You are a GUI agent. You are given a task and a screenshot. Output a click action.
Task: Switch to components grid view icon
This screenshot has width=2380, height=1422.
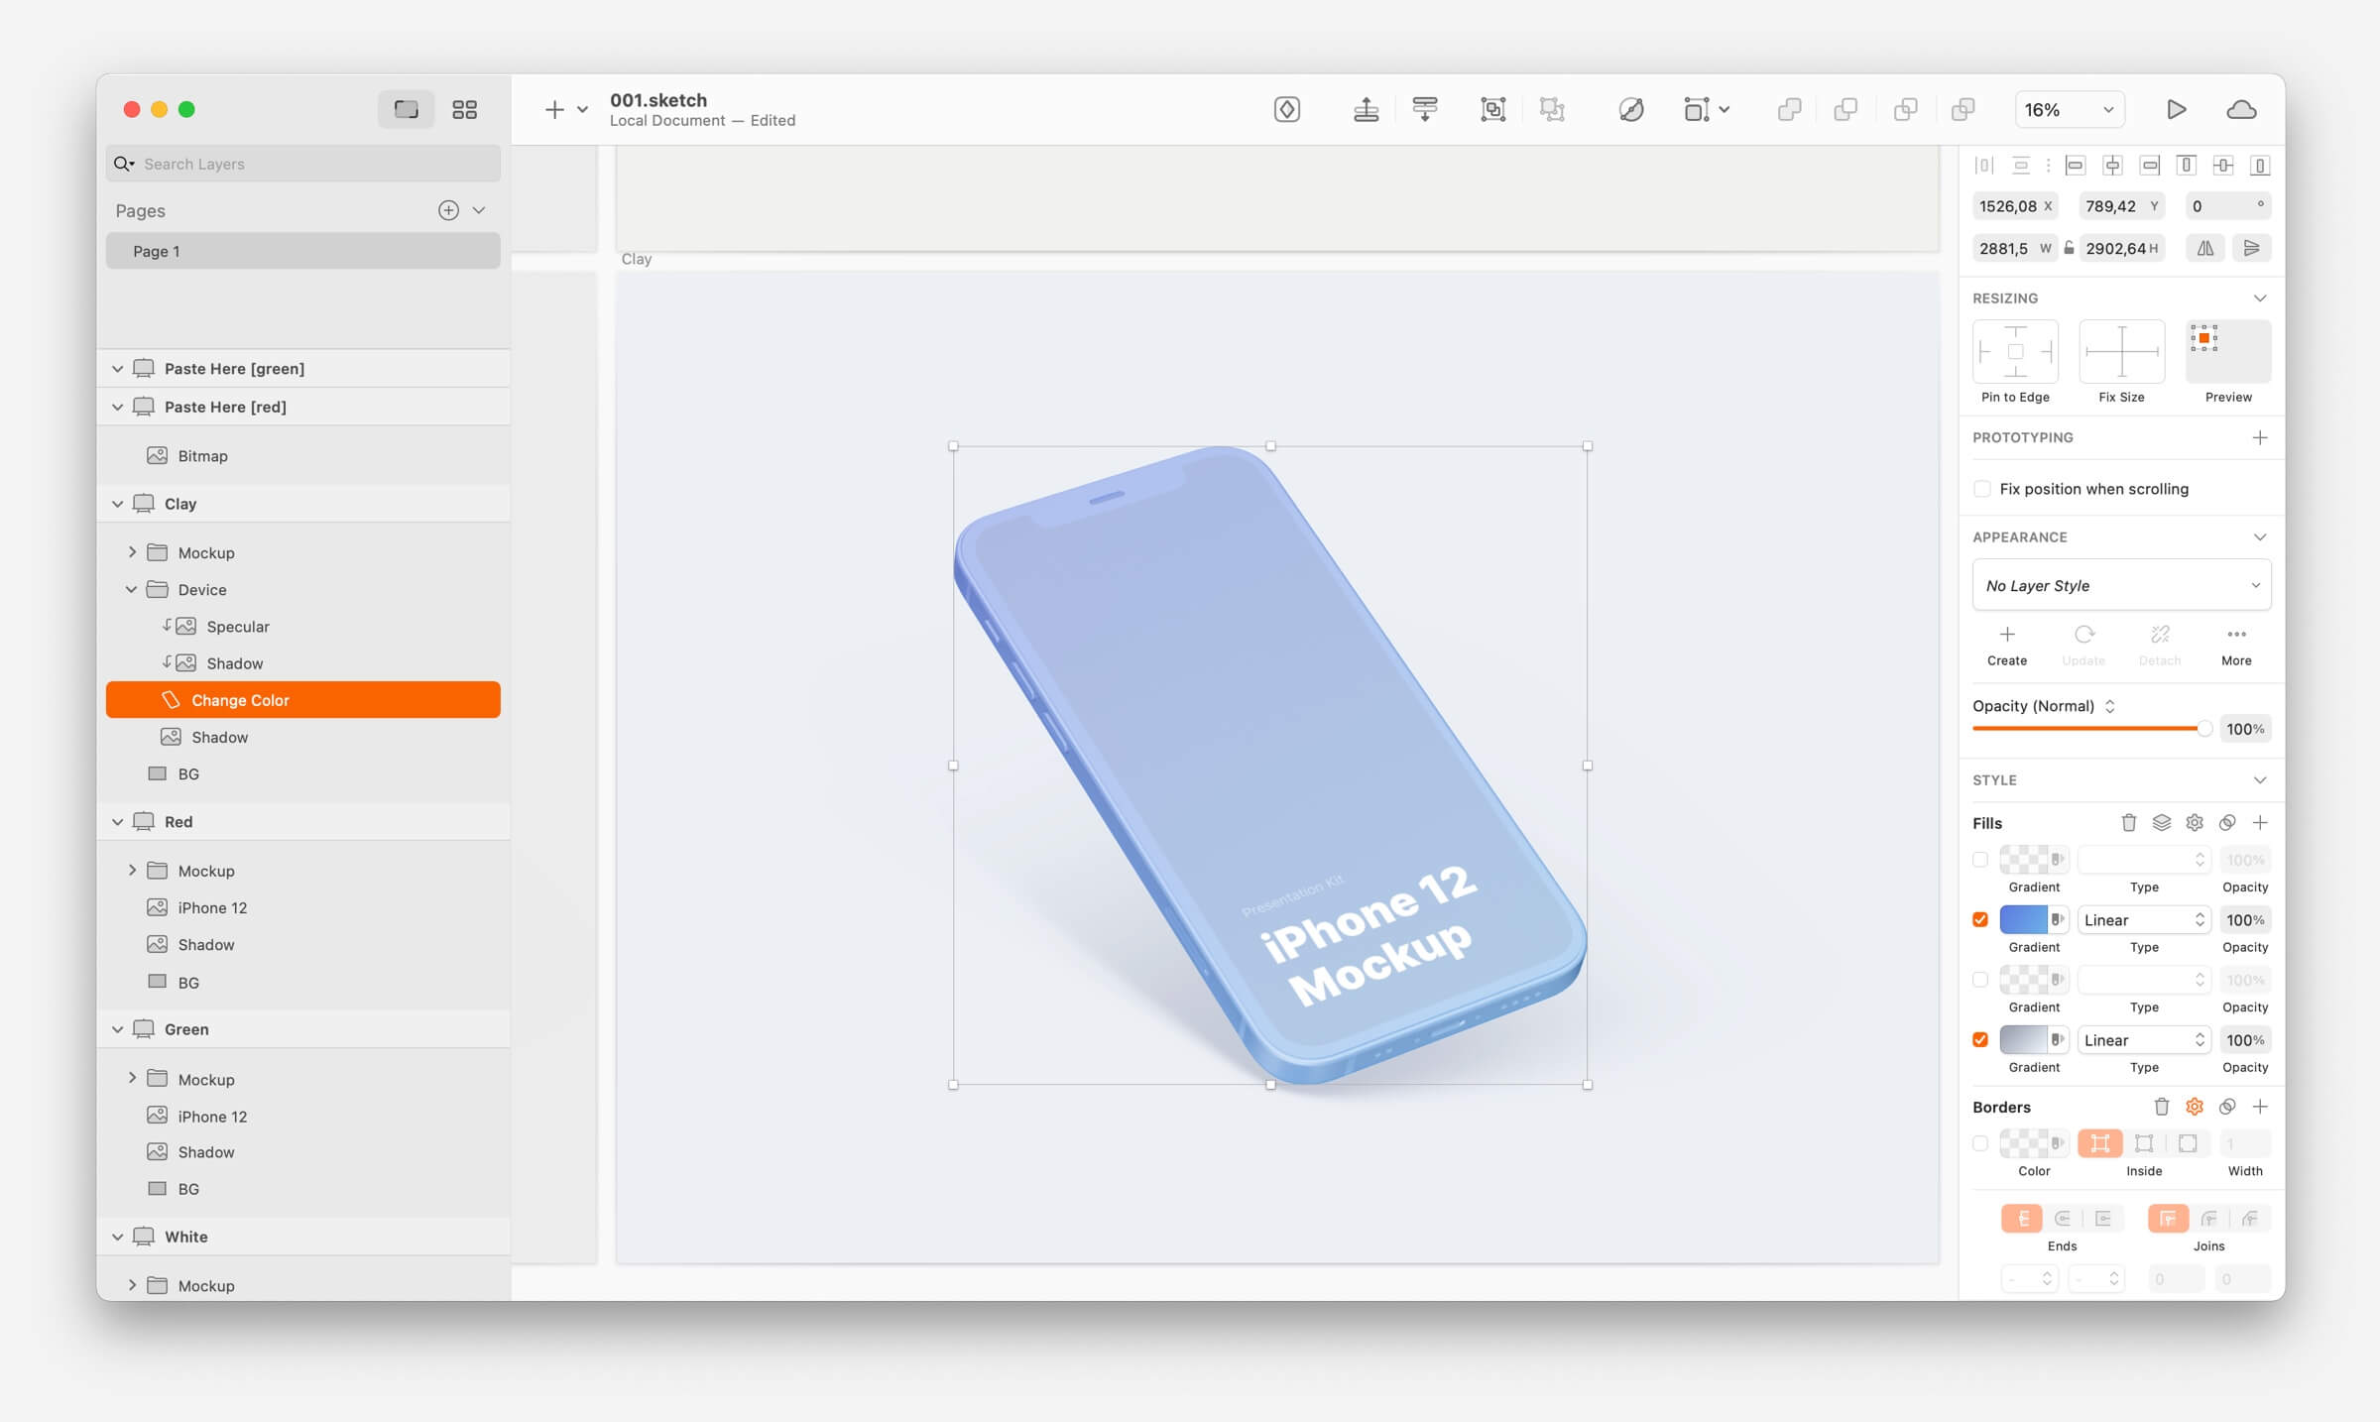(x=464, y=109)
